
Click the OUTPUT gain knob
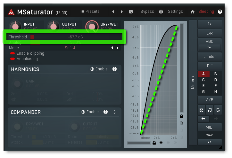click(54, 27)
